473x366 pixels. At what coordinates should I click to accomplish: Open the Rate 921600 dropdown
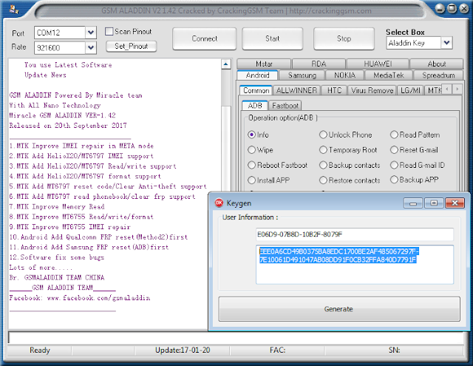coord(90,47)
